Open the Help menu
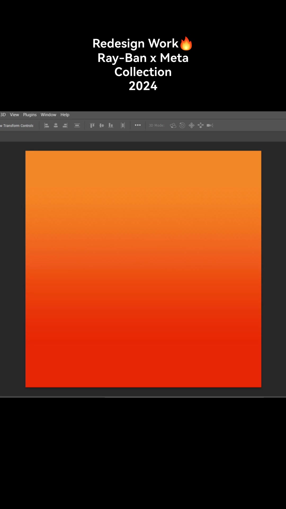 (x=65, y=115)
